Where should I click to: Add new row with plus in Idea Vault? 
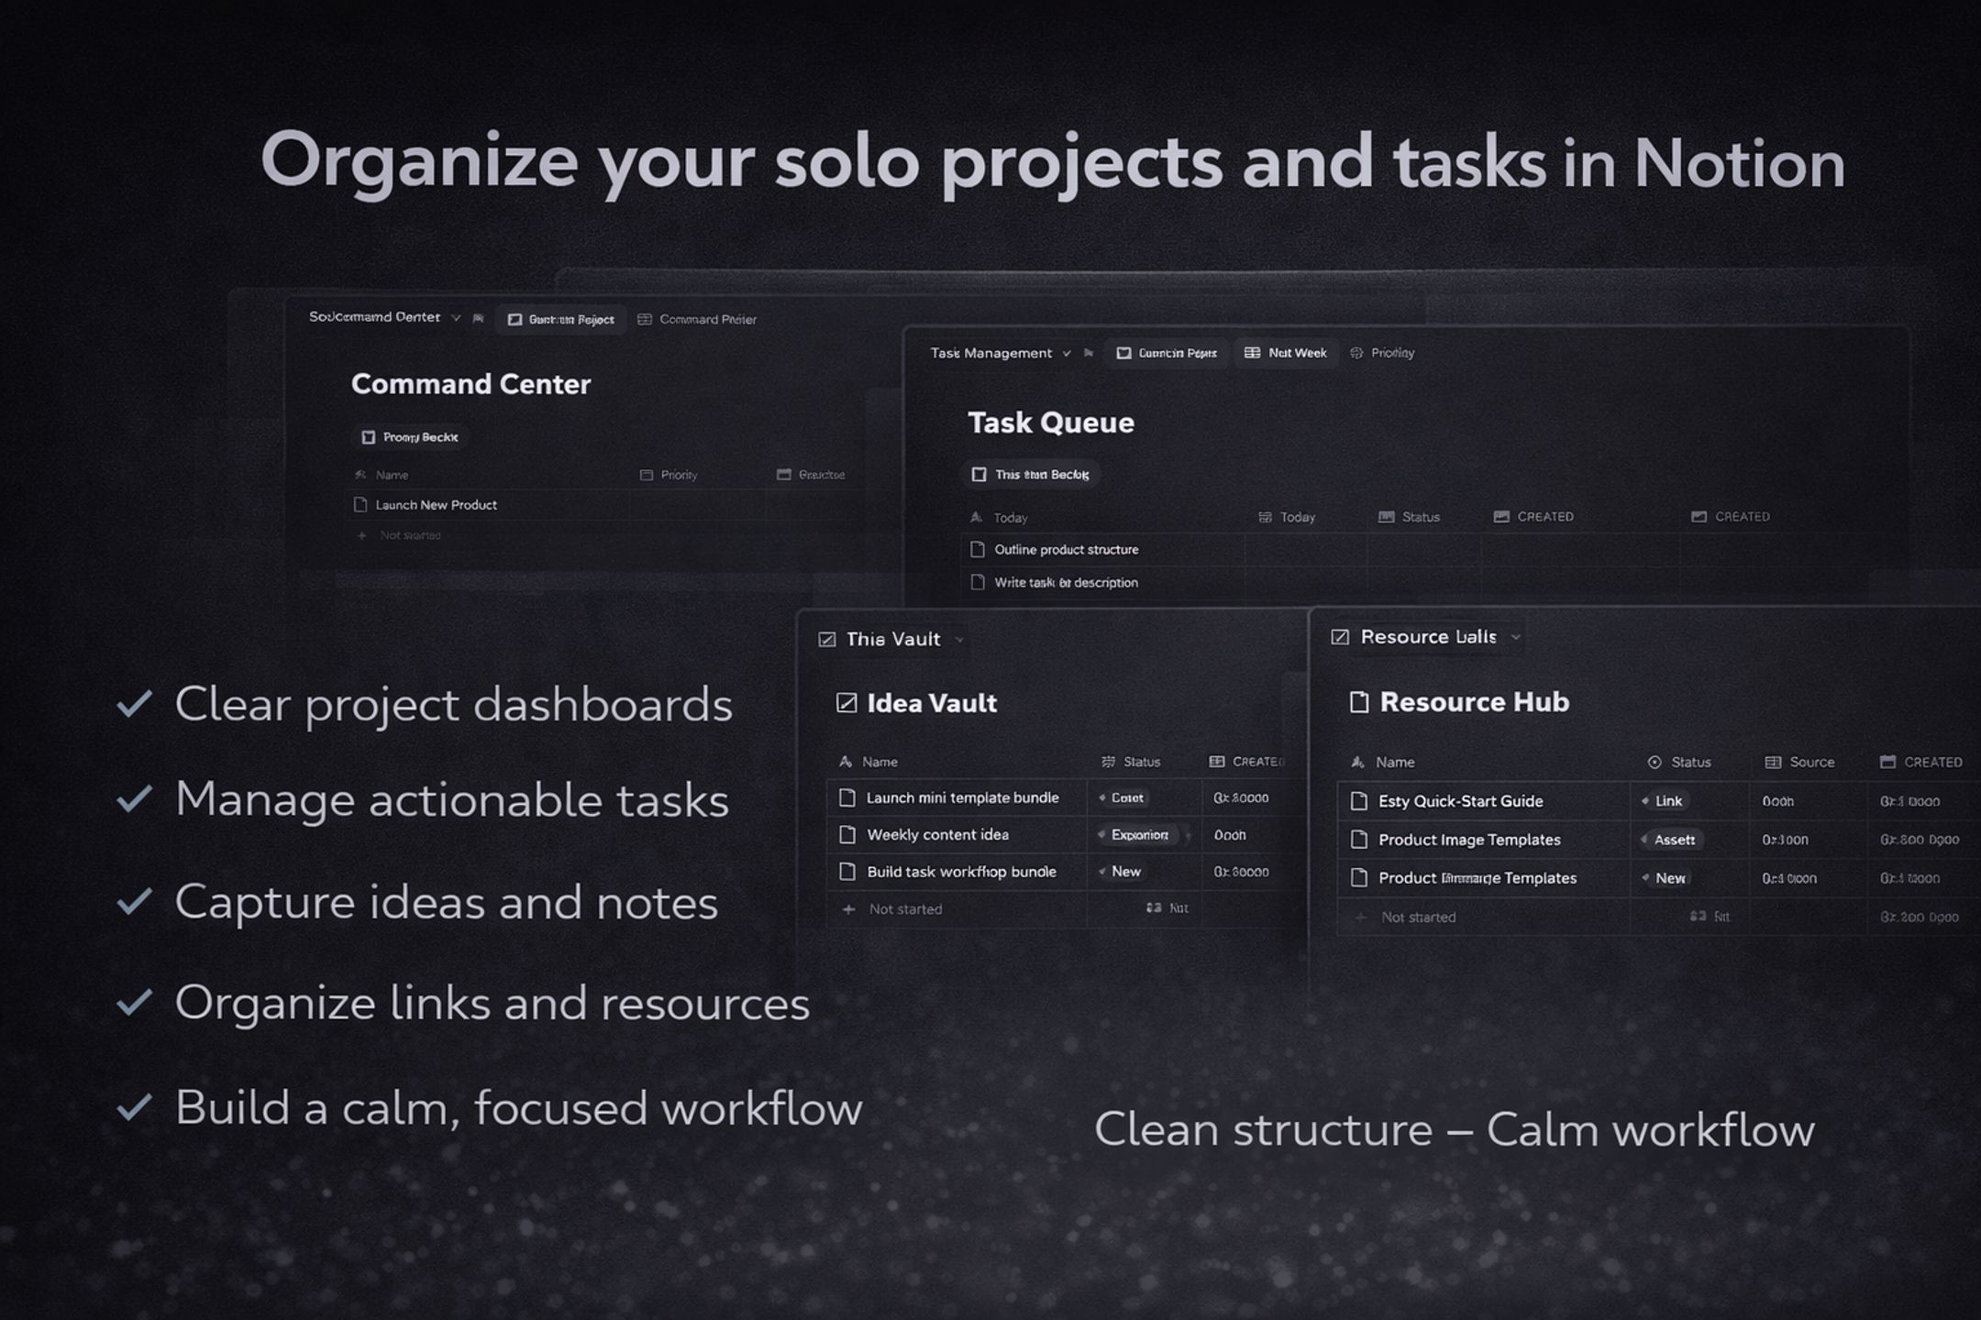pyautogui.click(x=848, y=909)
